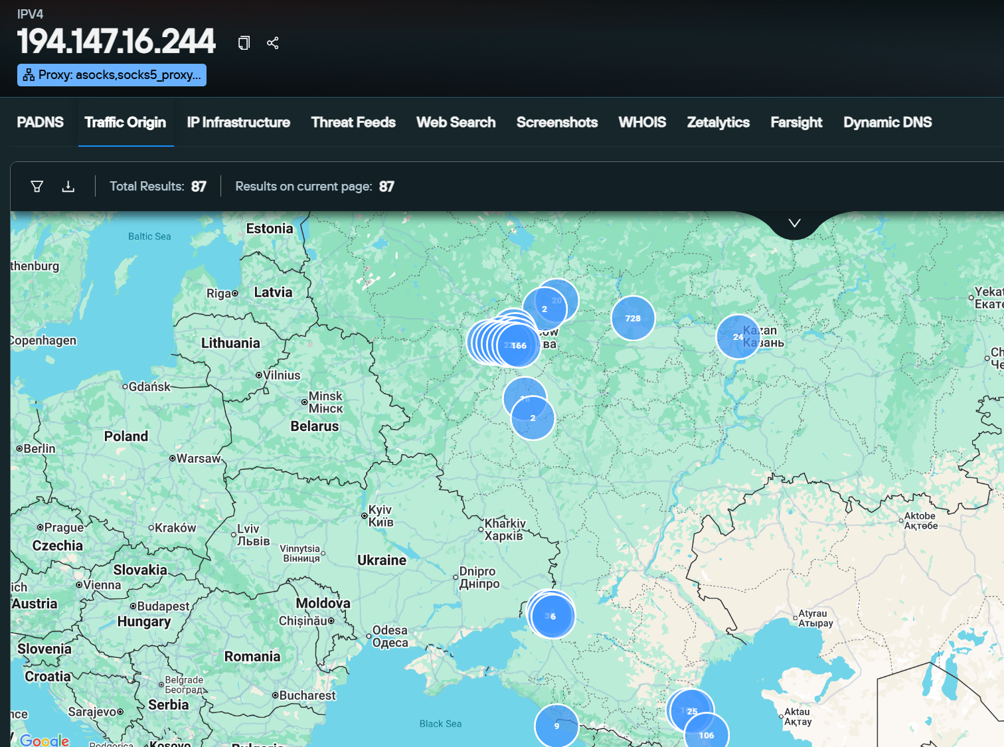Image resolution: width=1004 pixels, height=747 pixels.
Task: Copy the IP address 194.147.16.244
Action: click(244, 42)
